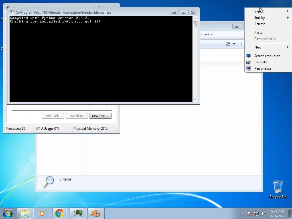Select Screen resolution from context menu

tap(268, 56)
